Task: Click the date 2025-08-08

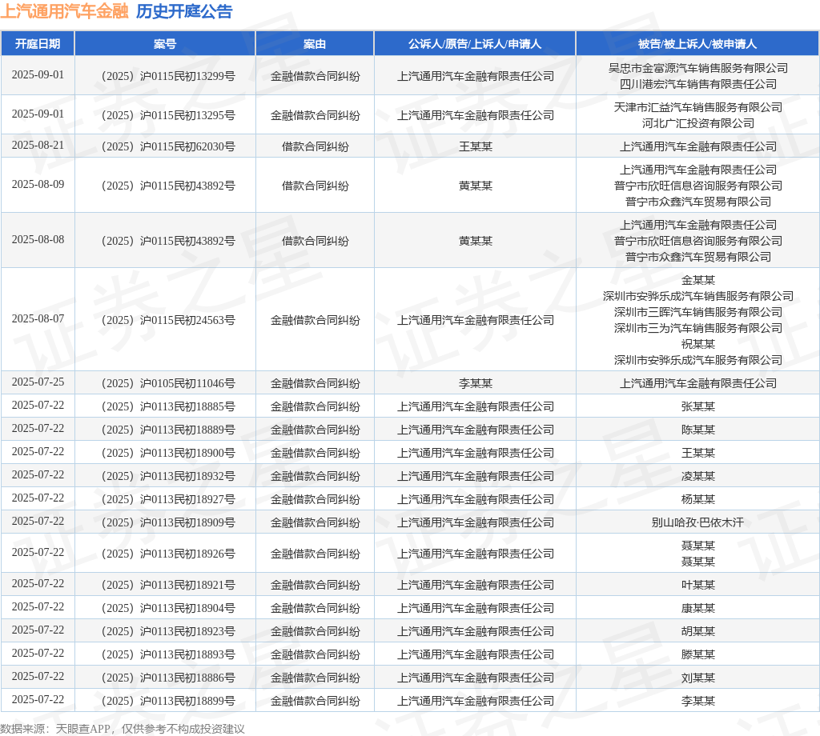Action: [38, 240]
